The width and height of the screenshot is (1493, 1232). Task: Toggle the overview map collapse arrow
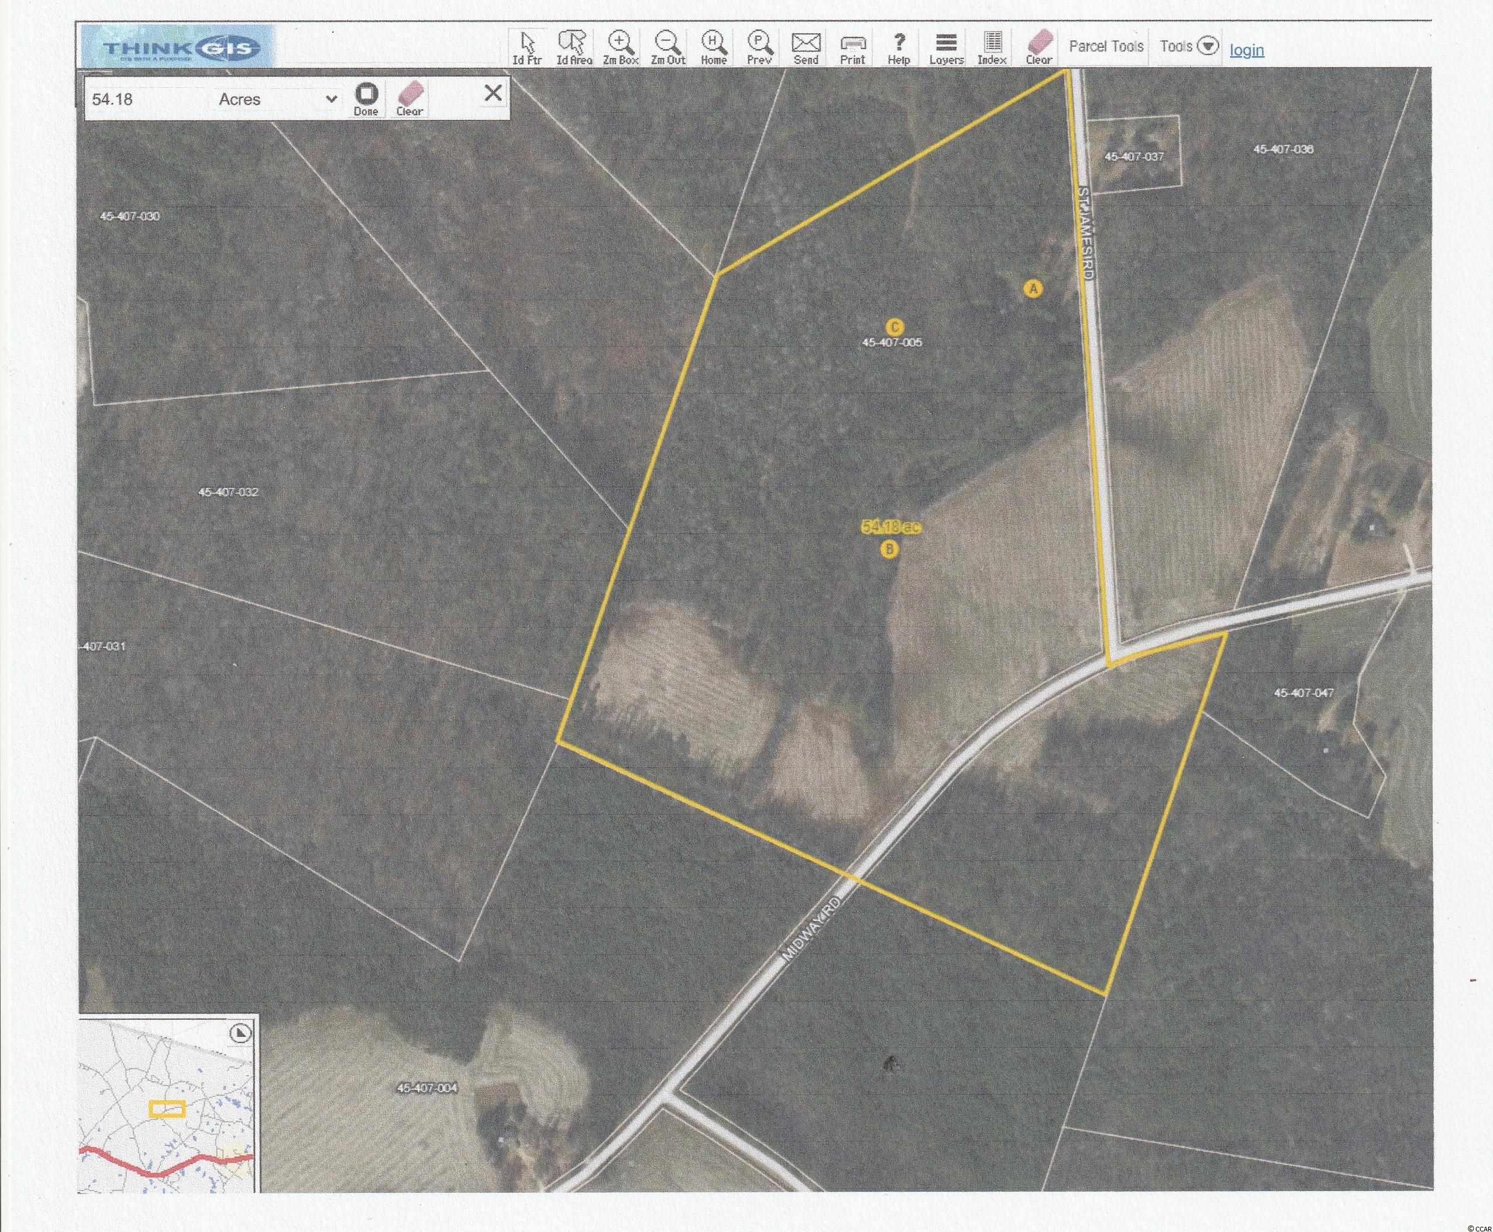[x=242, y=1033]
